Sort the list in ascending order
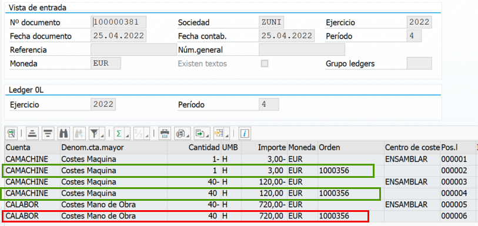Viewport: 478px width, 226px height. [x=32, y=133]
